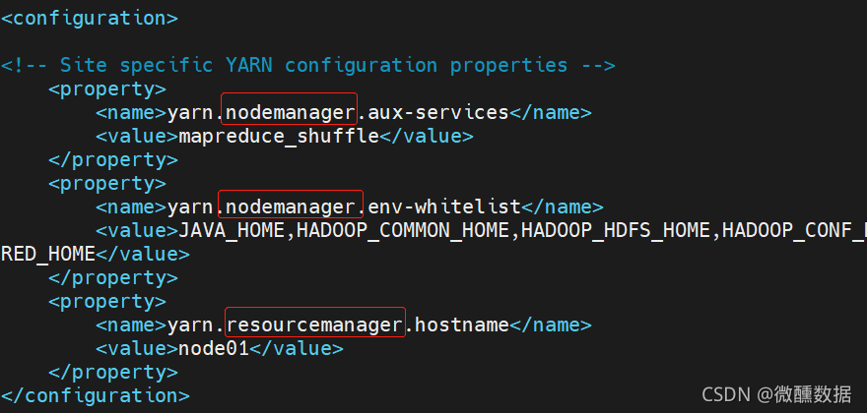
Task: Click the YARN configuration properties comment line
Action: 308,65
